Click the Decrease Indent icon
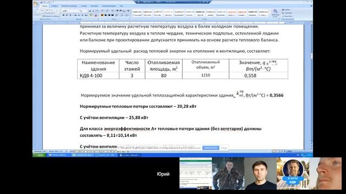346x194 pixels. tap(117, 11)
